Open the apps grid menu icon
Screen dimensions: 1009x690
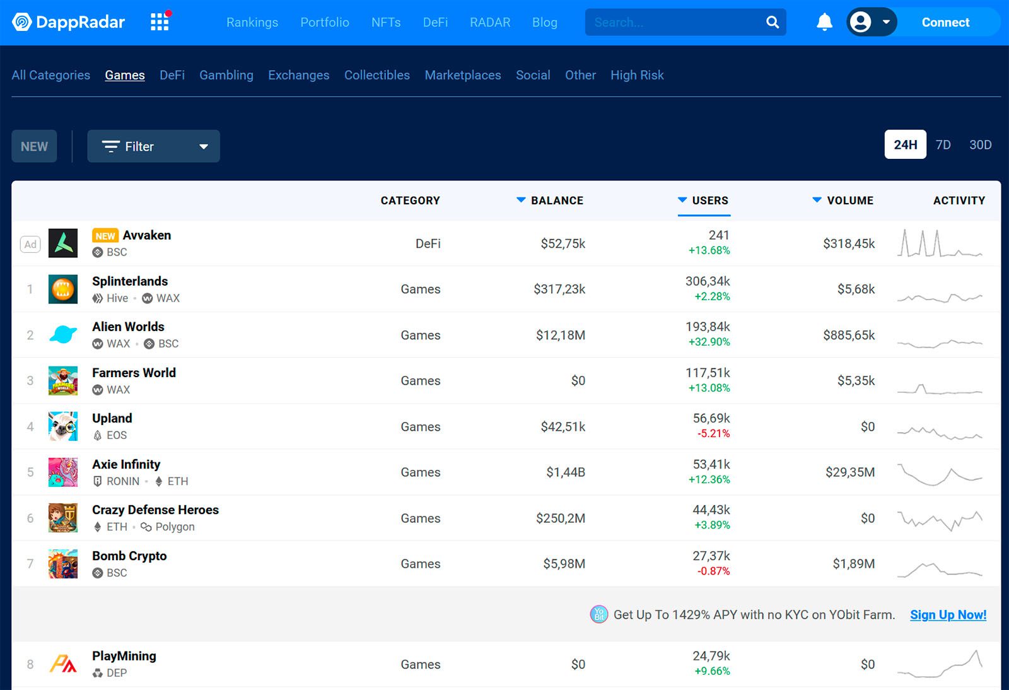click(x=160, y=22)
